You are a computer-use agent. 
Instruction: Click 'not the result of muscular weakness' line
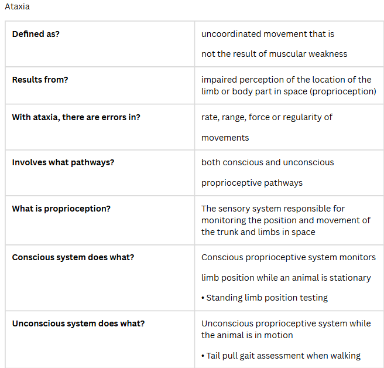coord(274,54)
